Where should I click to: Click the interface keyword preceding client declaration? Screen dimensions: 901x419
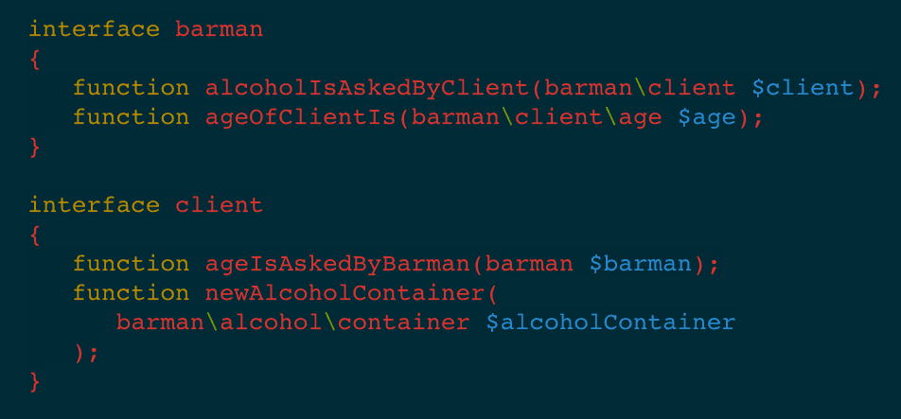tap(95, 205)
